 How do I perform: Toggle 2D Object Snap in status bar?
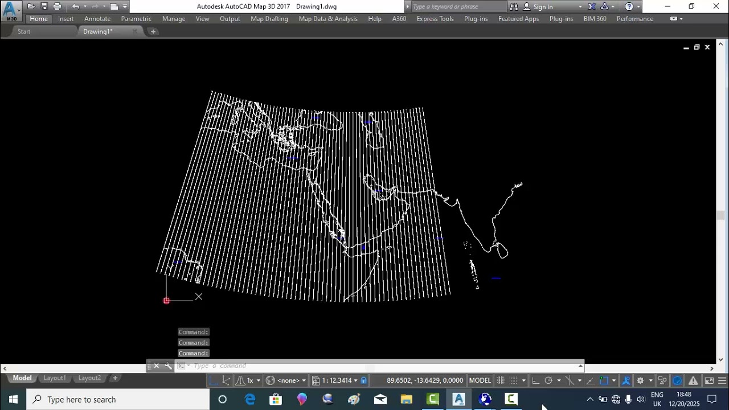[604, 380]
